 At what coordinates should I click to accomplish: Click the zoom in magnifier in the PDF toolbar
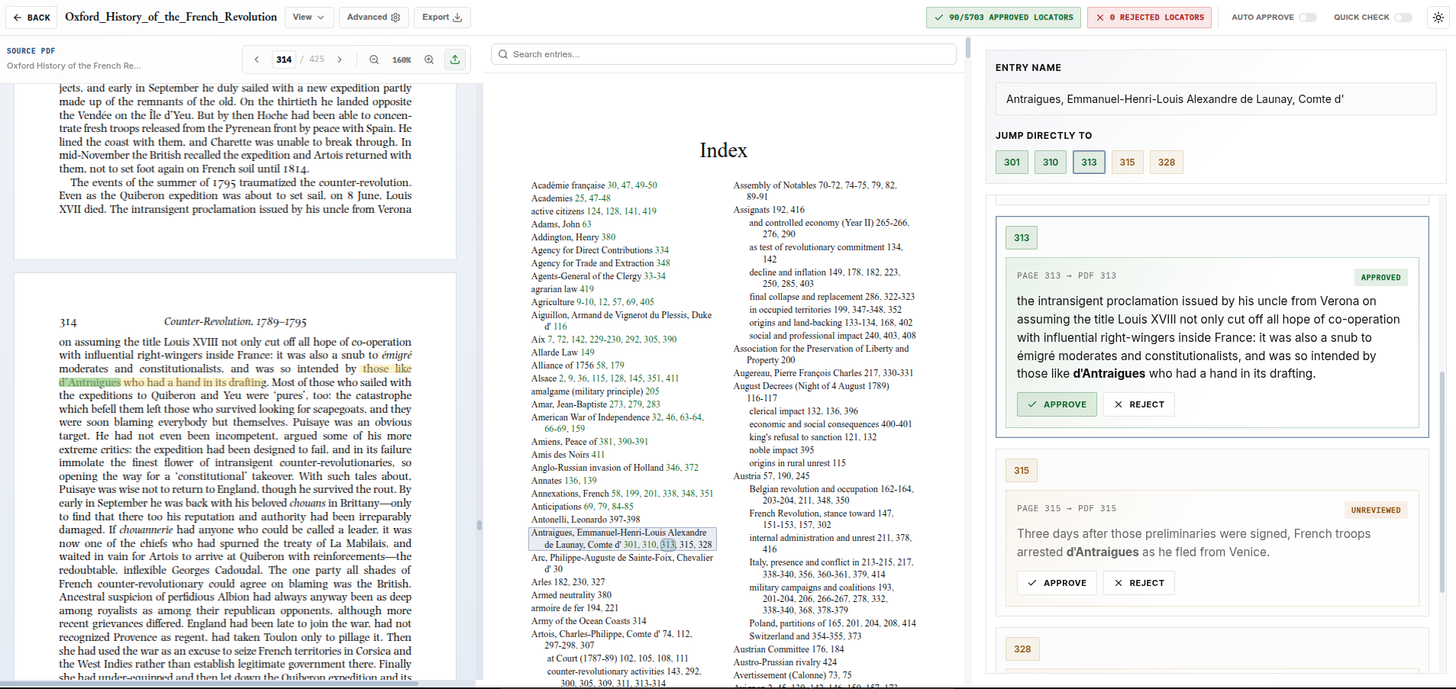tap(428, 59)
